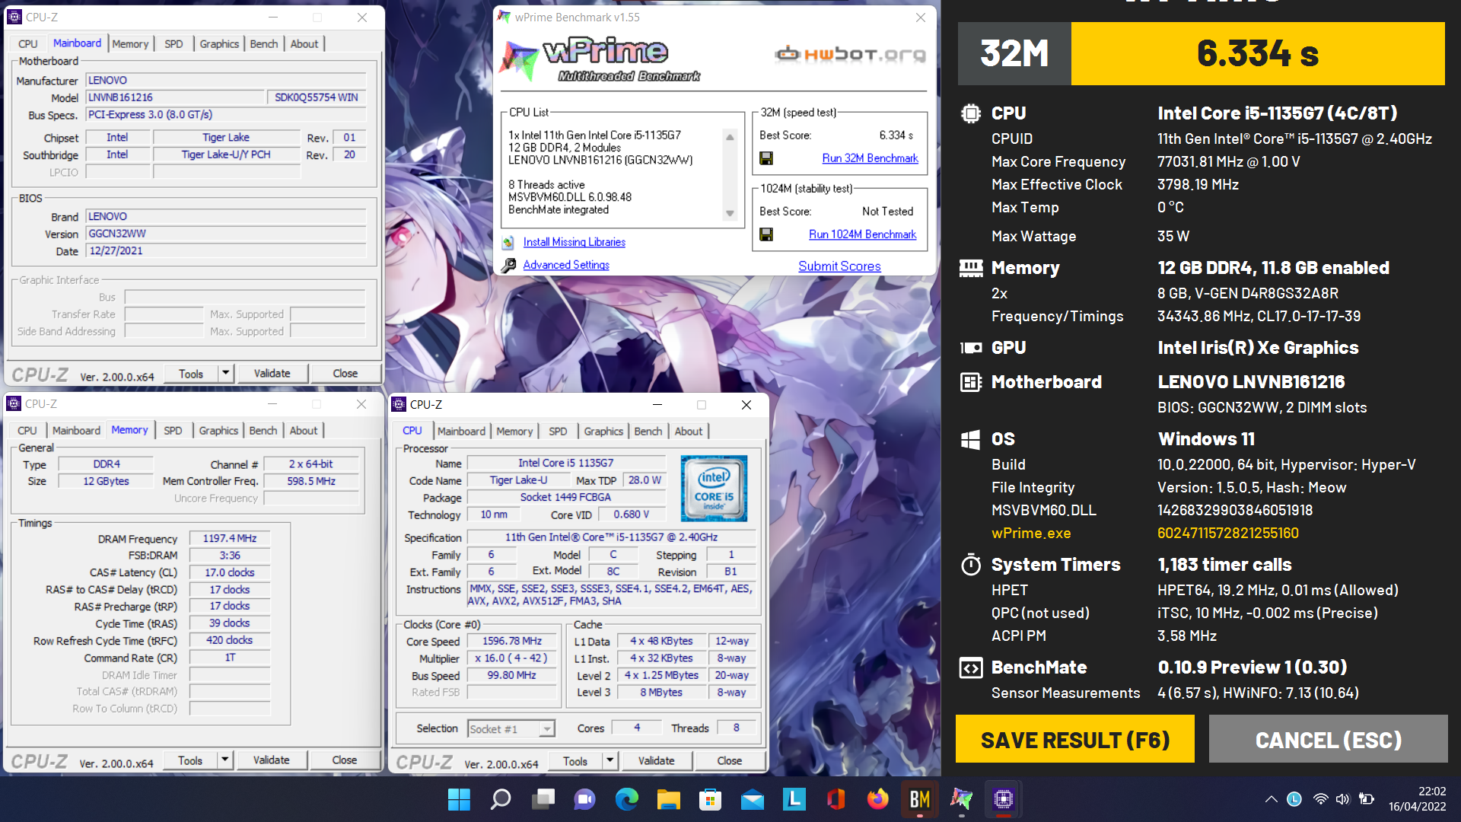Click Run 32M Benchmark link
Screen dimensions: 1461x822
[870, 158]
